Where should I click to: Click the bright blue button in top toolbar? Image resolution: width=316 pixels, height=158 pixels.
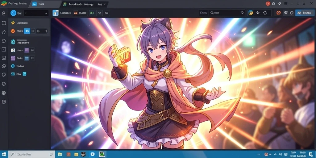point(305,13)
